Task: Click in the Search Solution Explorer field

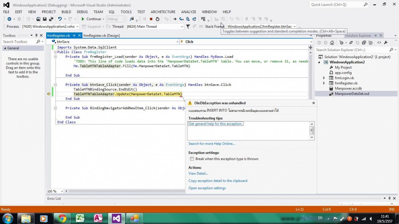Action: (352, 50)
